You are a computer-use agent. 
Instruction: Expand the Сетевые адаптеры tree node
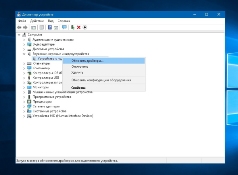(24, 107)
